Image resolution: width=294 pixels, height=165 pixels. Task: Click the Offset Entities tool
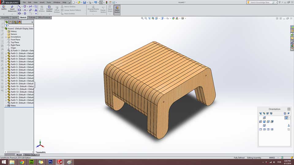[57, 10]
